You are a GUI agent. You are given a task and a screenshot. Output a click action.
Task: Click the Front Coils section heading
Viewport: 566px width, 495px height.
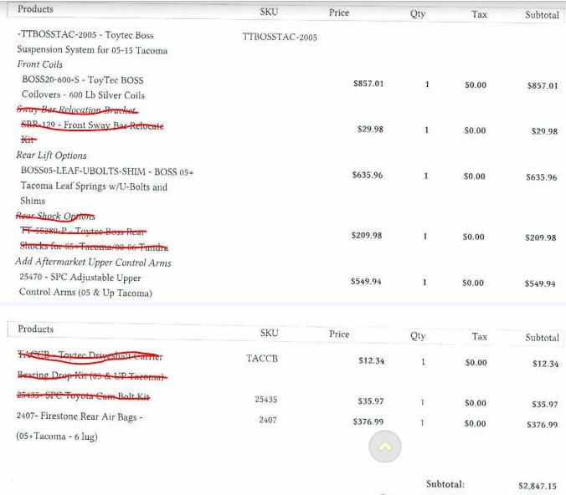[x=39, y=64]
